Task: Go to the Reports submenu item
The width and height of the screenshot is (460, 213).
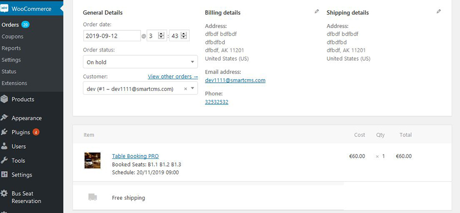Action: [11, 48]
